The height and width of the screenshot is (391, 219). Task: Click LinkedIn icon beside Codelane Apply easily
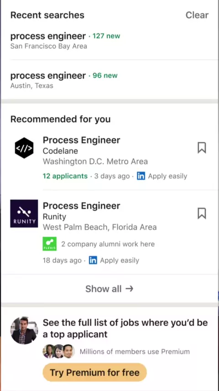[141, 176]
